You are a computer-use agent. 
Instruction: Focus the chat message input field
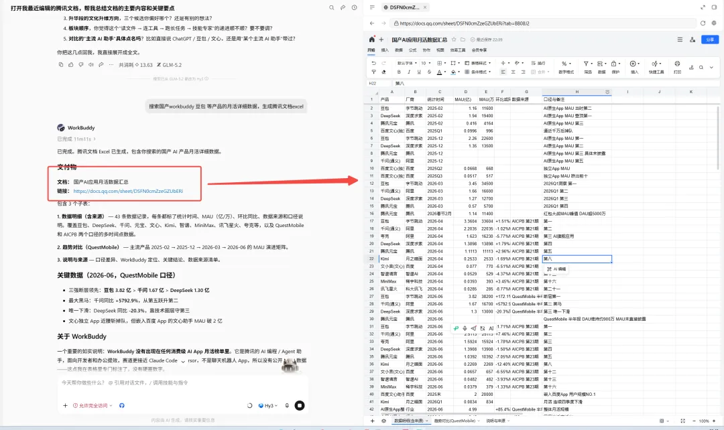tap(183, 382)
